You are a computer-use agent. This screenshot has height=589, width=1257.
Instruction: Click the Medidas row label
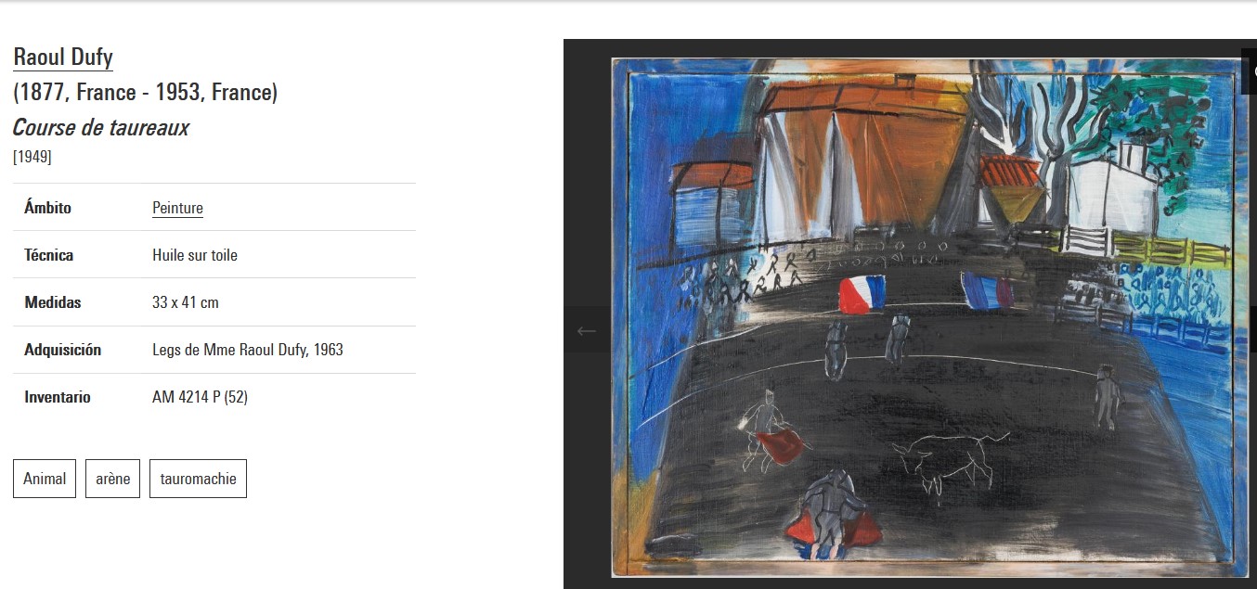(x=53, y=302)
